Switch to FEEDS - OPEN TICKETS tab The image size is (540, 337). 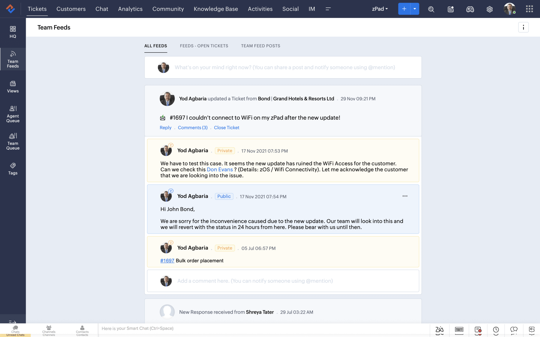click(x=204, y=46)
